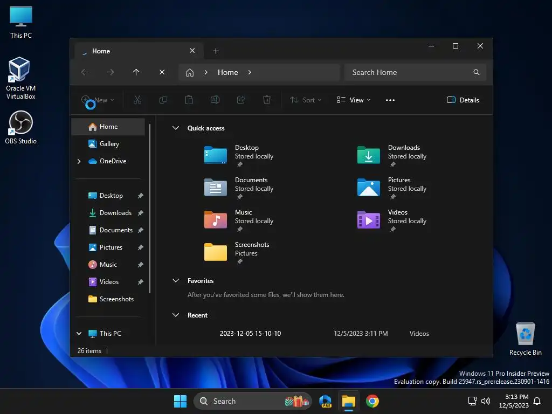Click File Explorer icon in taskbar

[349, 401]
